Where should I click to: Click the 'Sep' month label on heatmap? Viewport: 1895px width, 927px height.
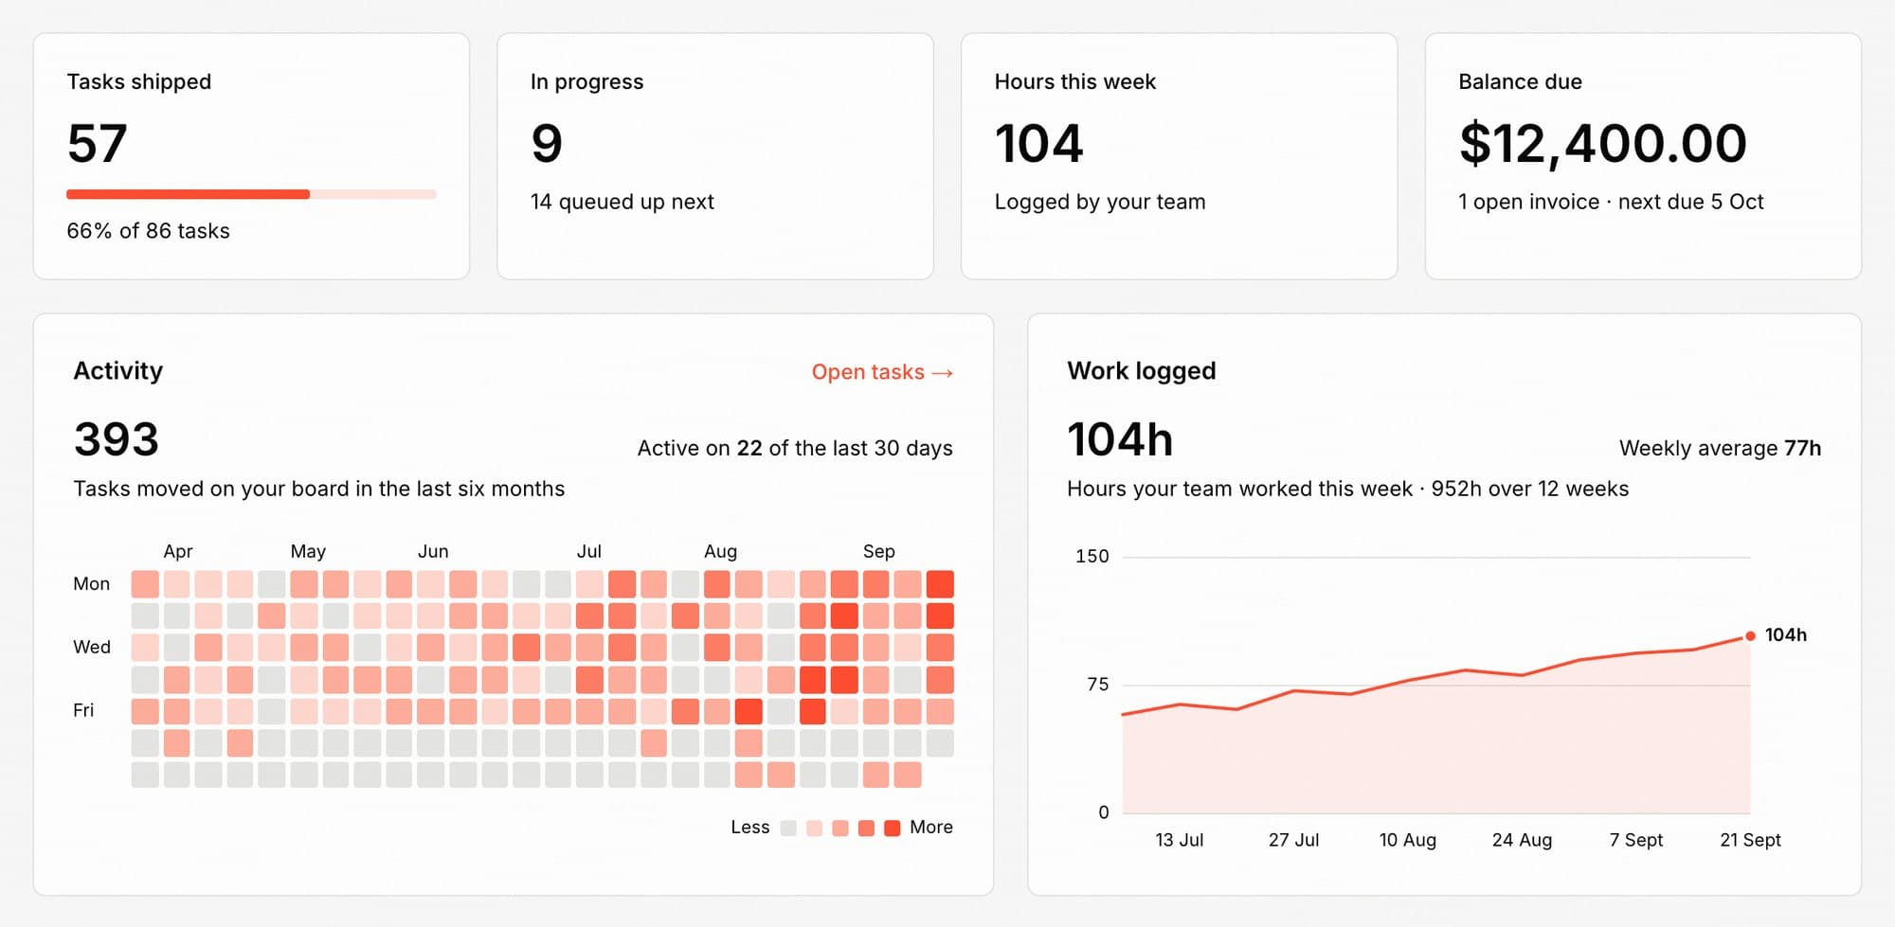(x=878, y=551)
